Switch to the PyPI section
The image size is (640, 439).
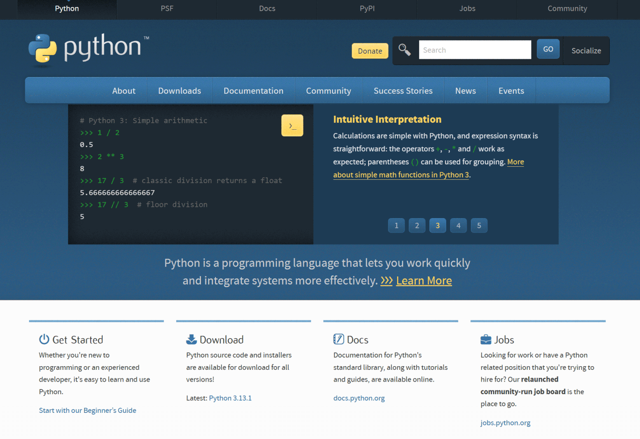367,8
